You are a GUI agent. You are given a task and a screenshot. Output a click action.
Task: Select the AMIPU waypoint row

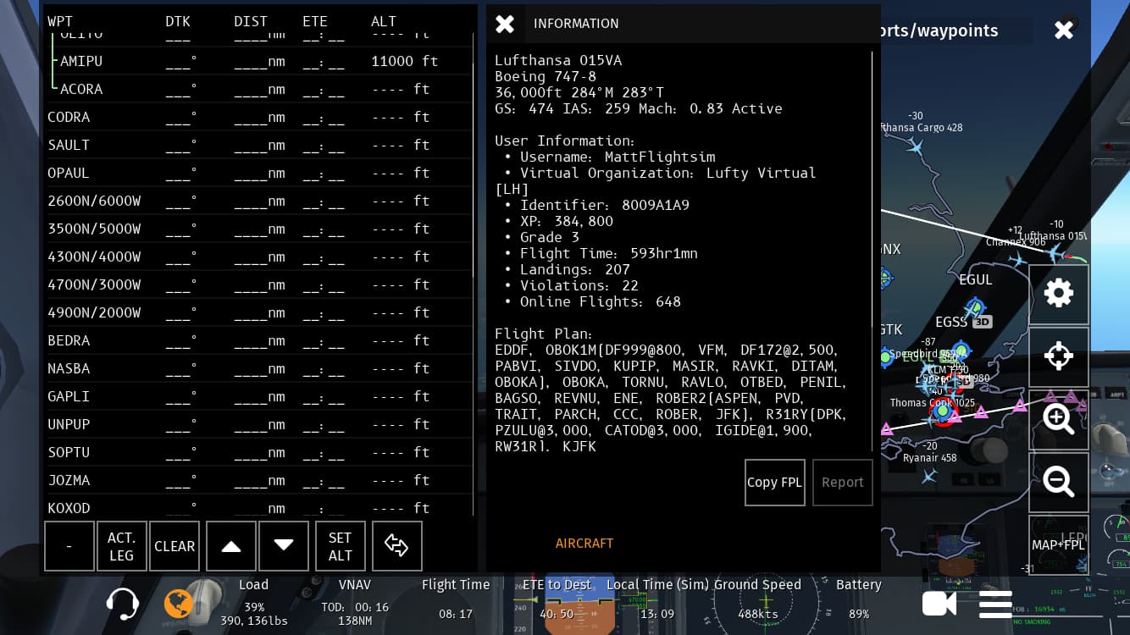[258, 61]
